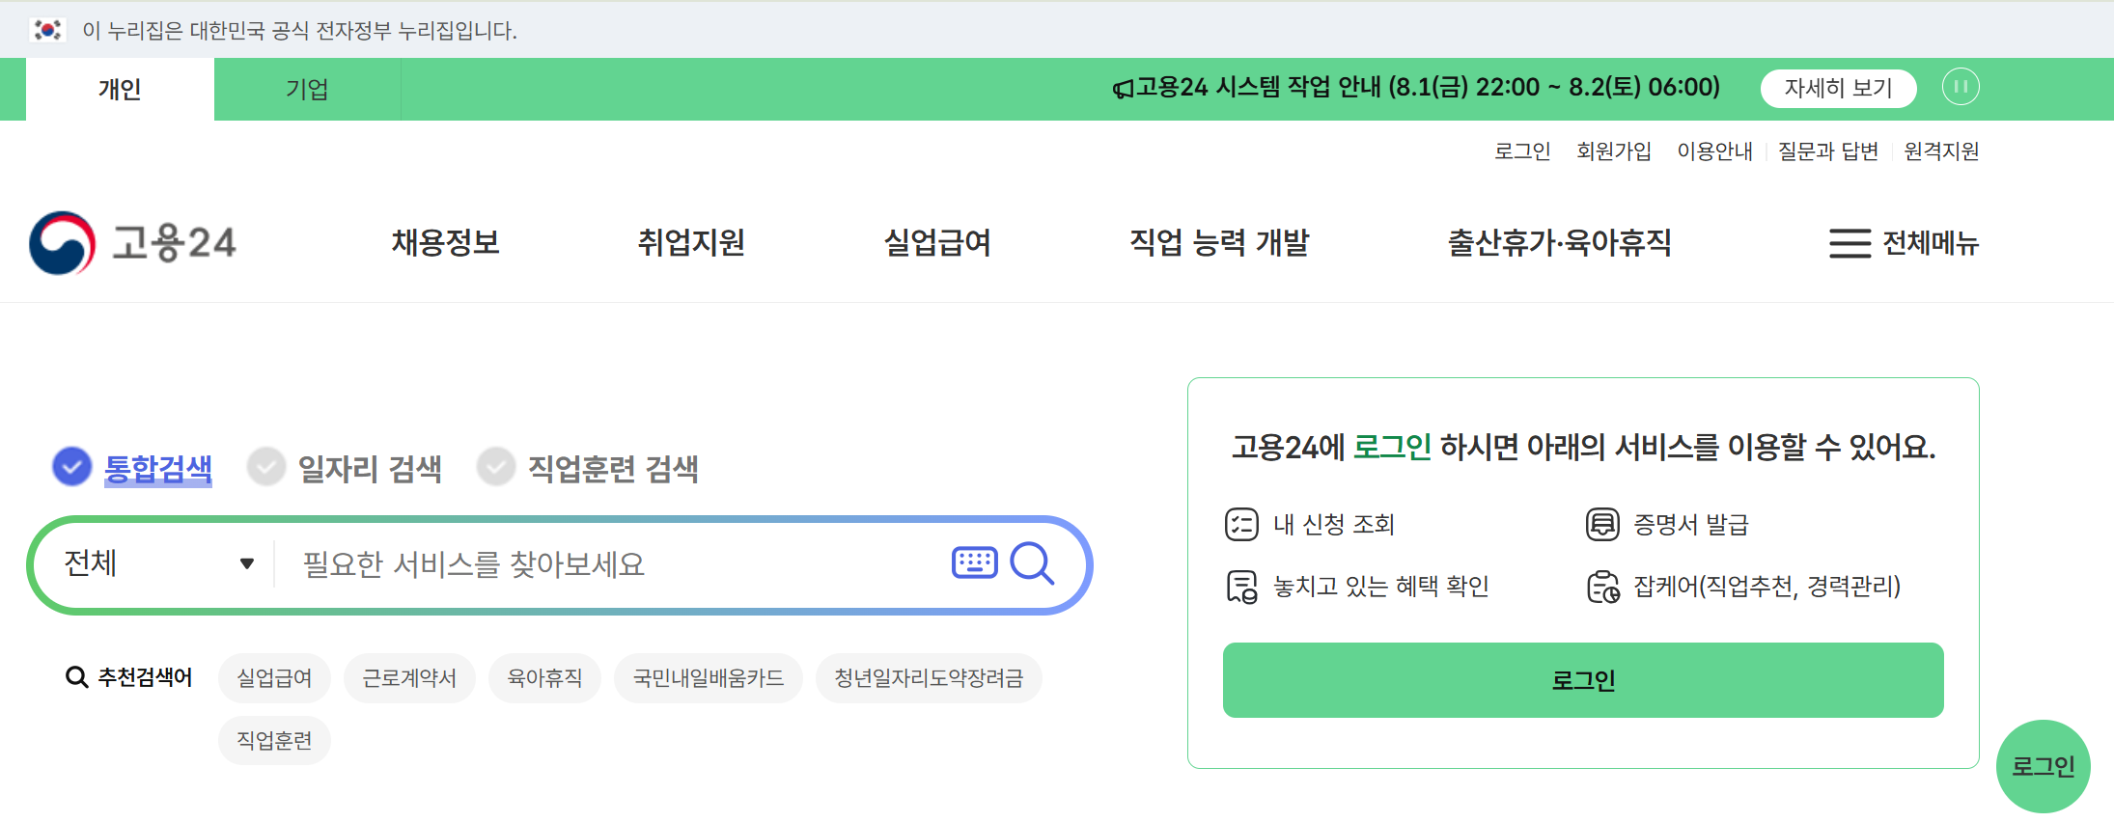Pause the rotating notice banner
2114x822 pixels.
tap(1961, 88)
